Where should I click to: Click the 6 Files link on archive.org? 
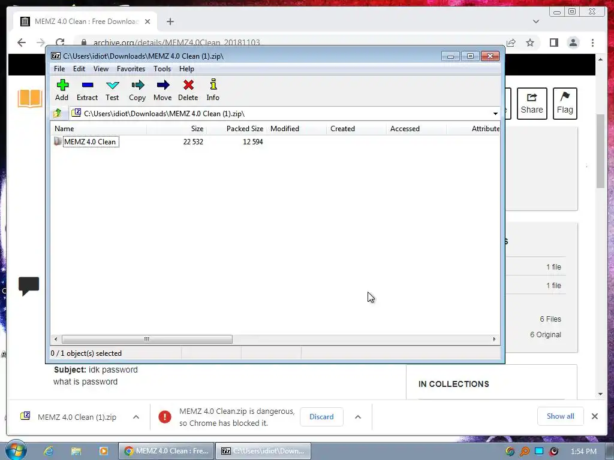pos(550,319)
